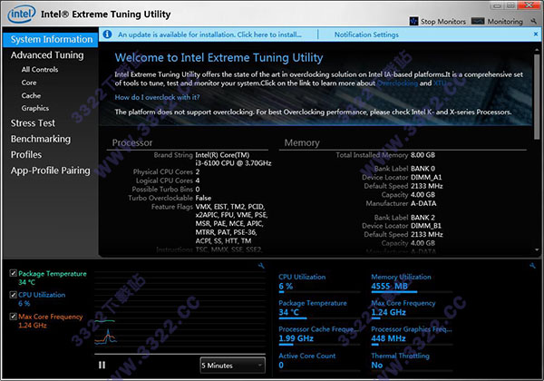This screenshot has width=544, height=381.
Task: Click the Total Installed Memory 8.00 GB value
Action: point(423,155)
